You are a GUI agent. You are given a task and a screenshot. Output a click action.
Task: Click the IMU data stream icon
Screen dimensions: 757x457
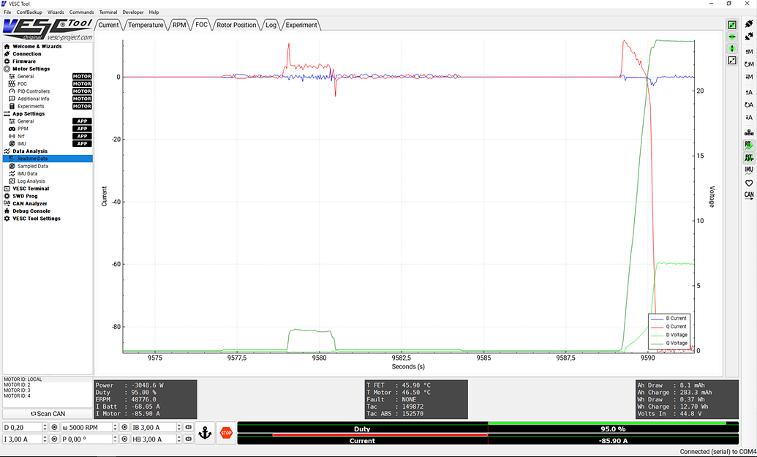[748, 170]
